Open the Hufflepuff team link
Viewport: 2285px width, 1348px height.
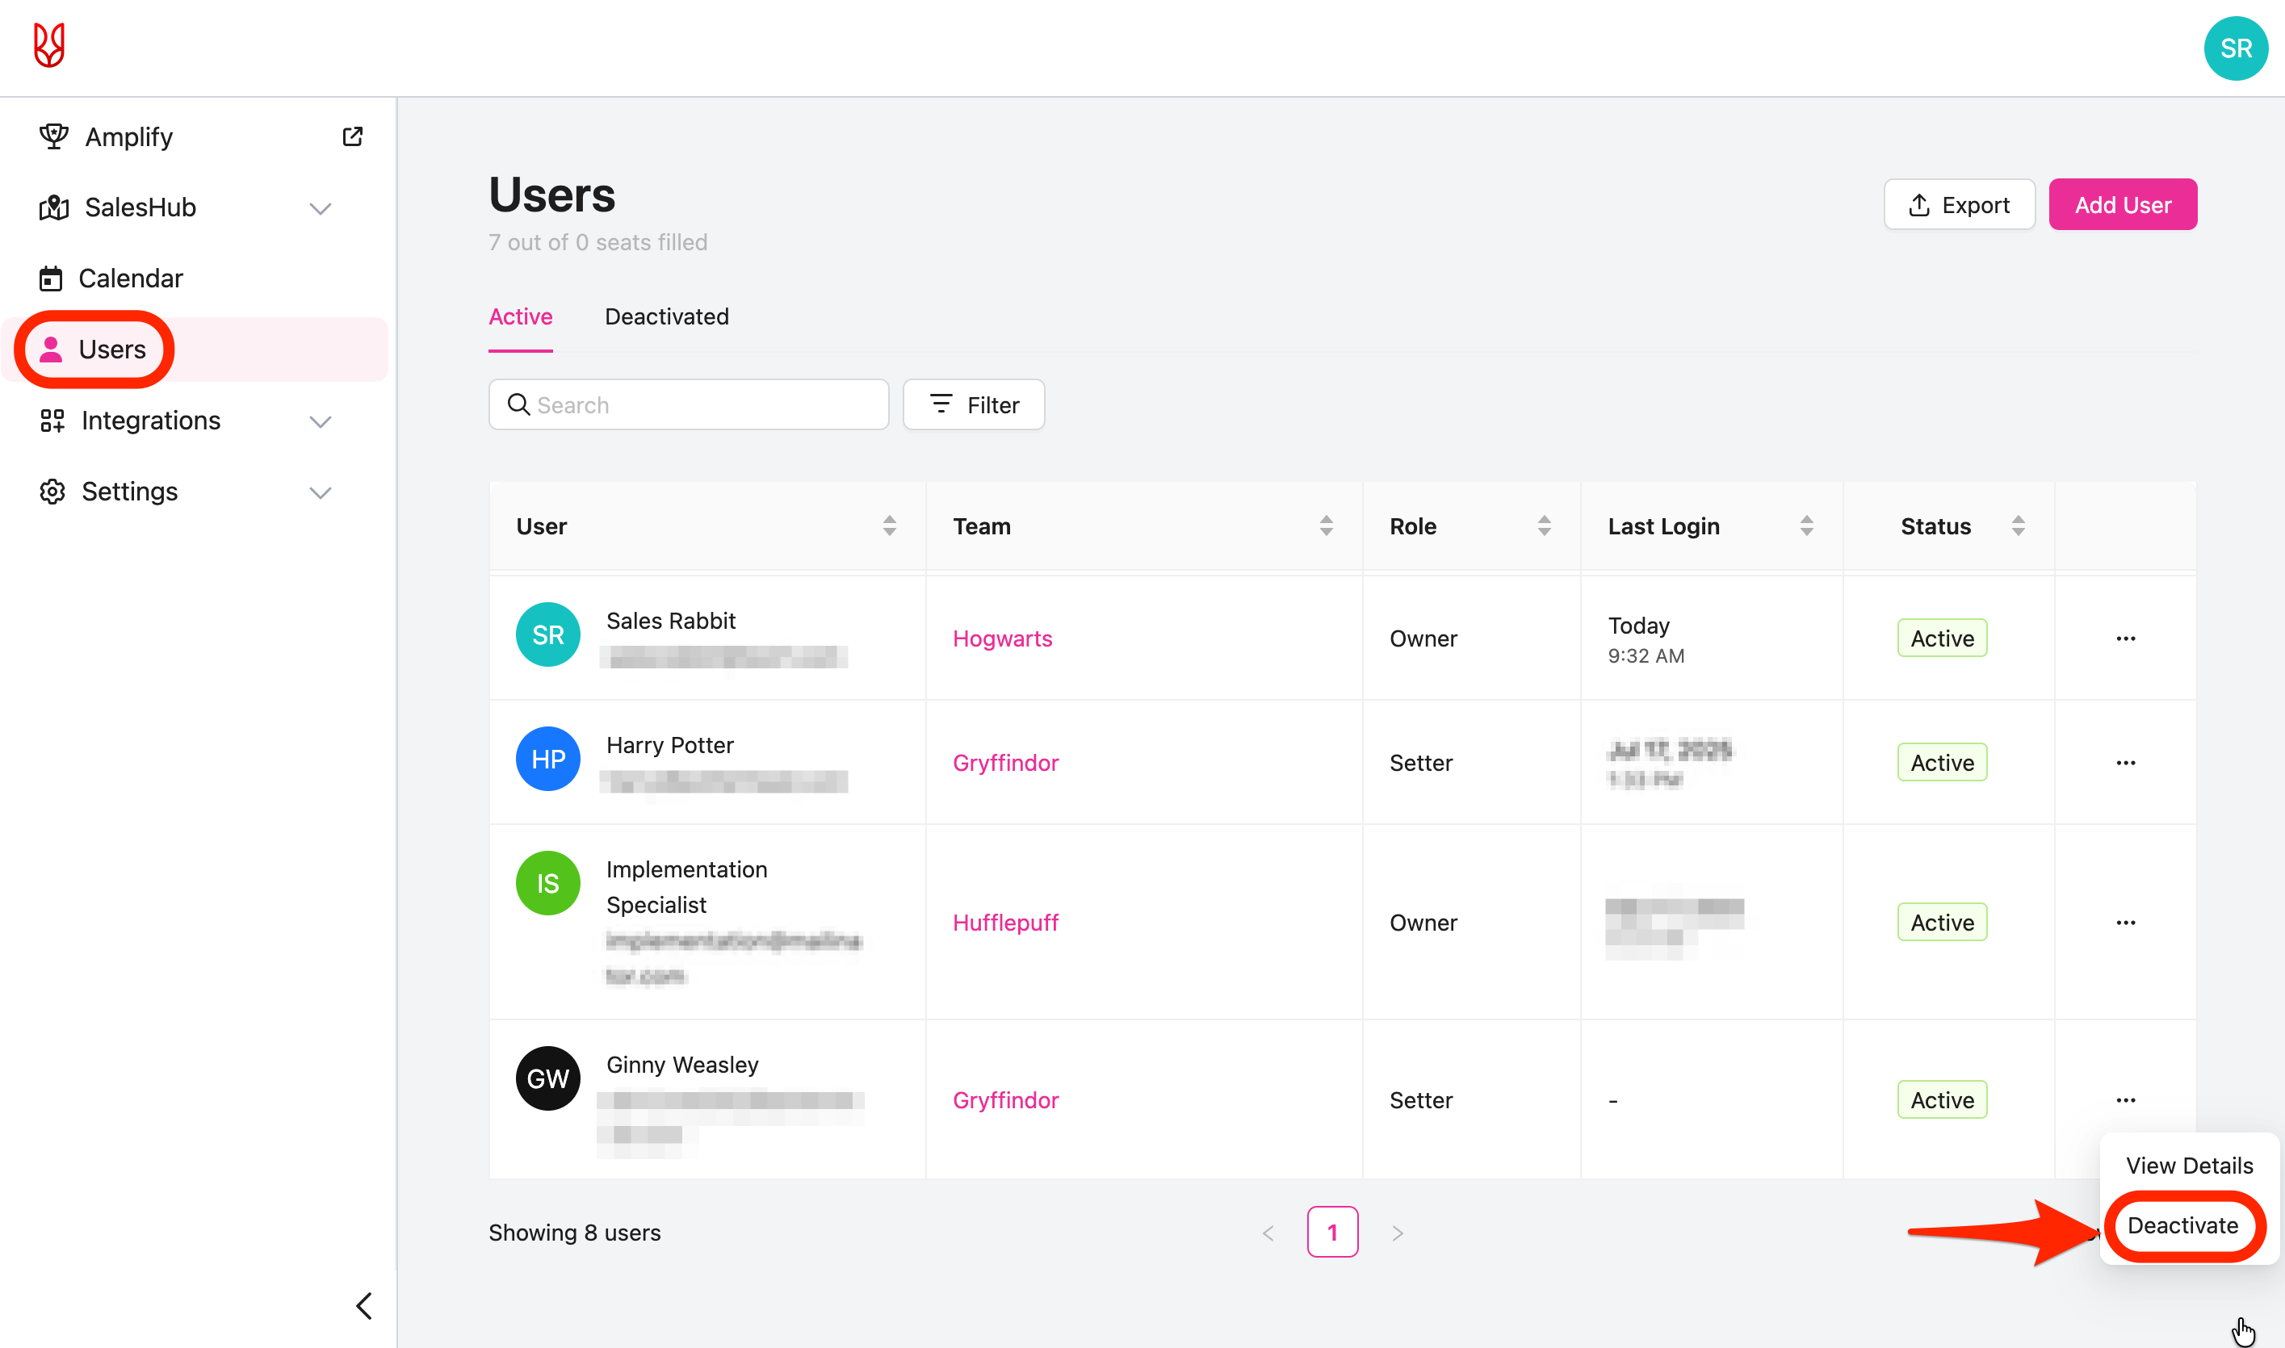(x=1005, y=922)
